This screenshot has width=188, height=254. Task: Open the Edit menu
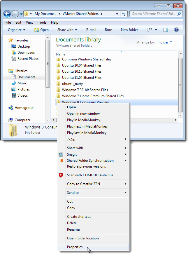[18, 22]
